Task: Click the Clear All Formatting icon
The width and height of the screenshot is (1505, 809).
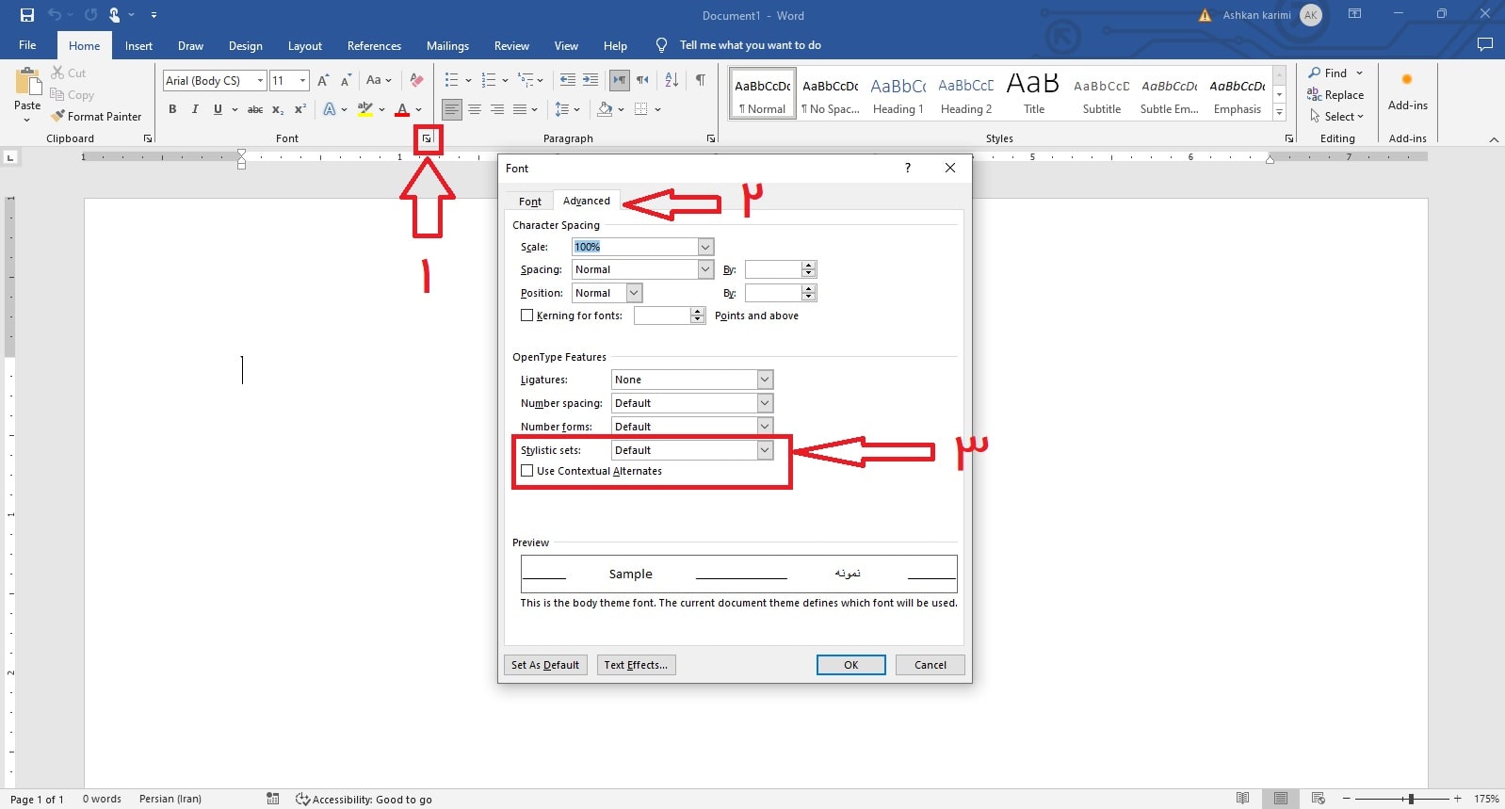Action: [x=417, y=80]
